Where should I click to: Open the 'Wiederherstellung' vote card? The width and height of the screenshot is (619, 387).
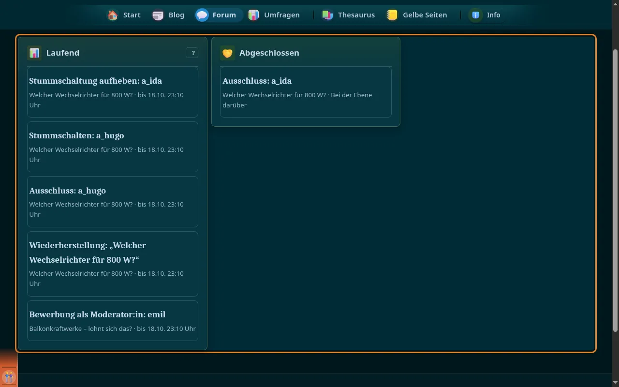113,264
